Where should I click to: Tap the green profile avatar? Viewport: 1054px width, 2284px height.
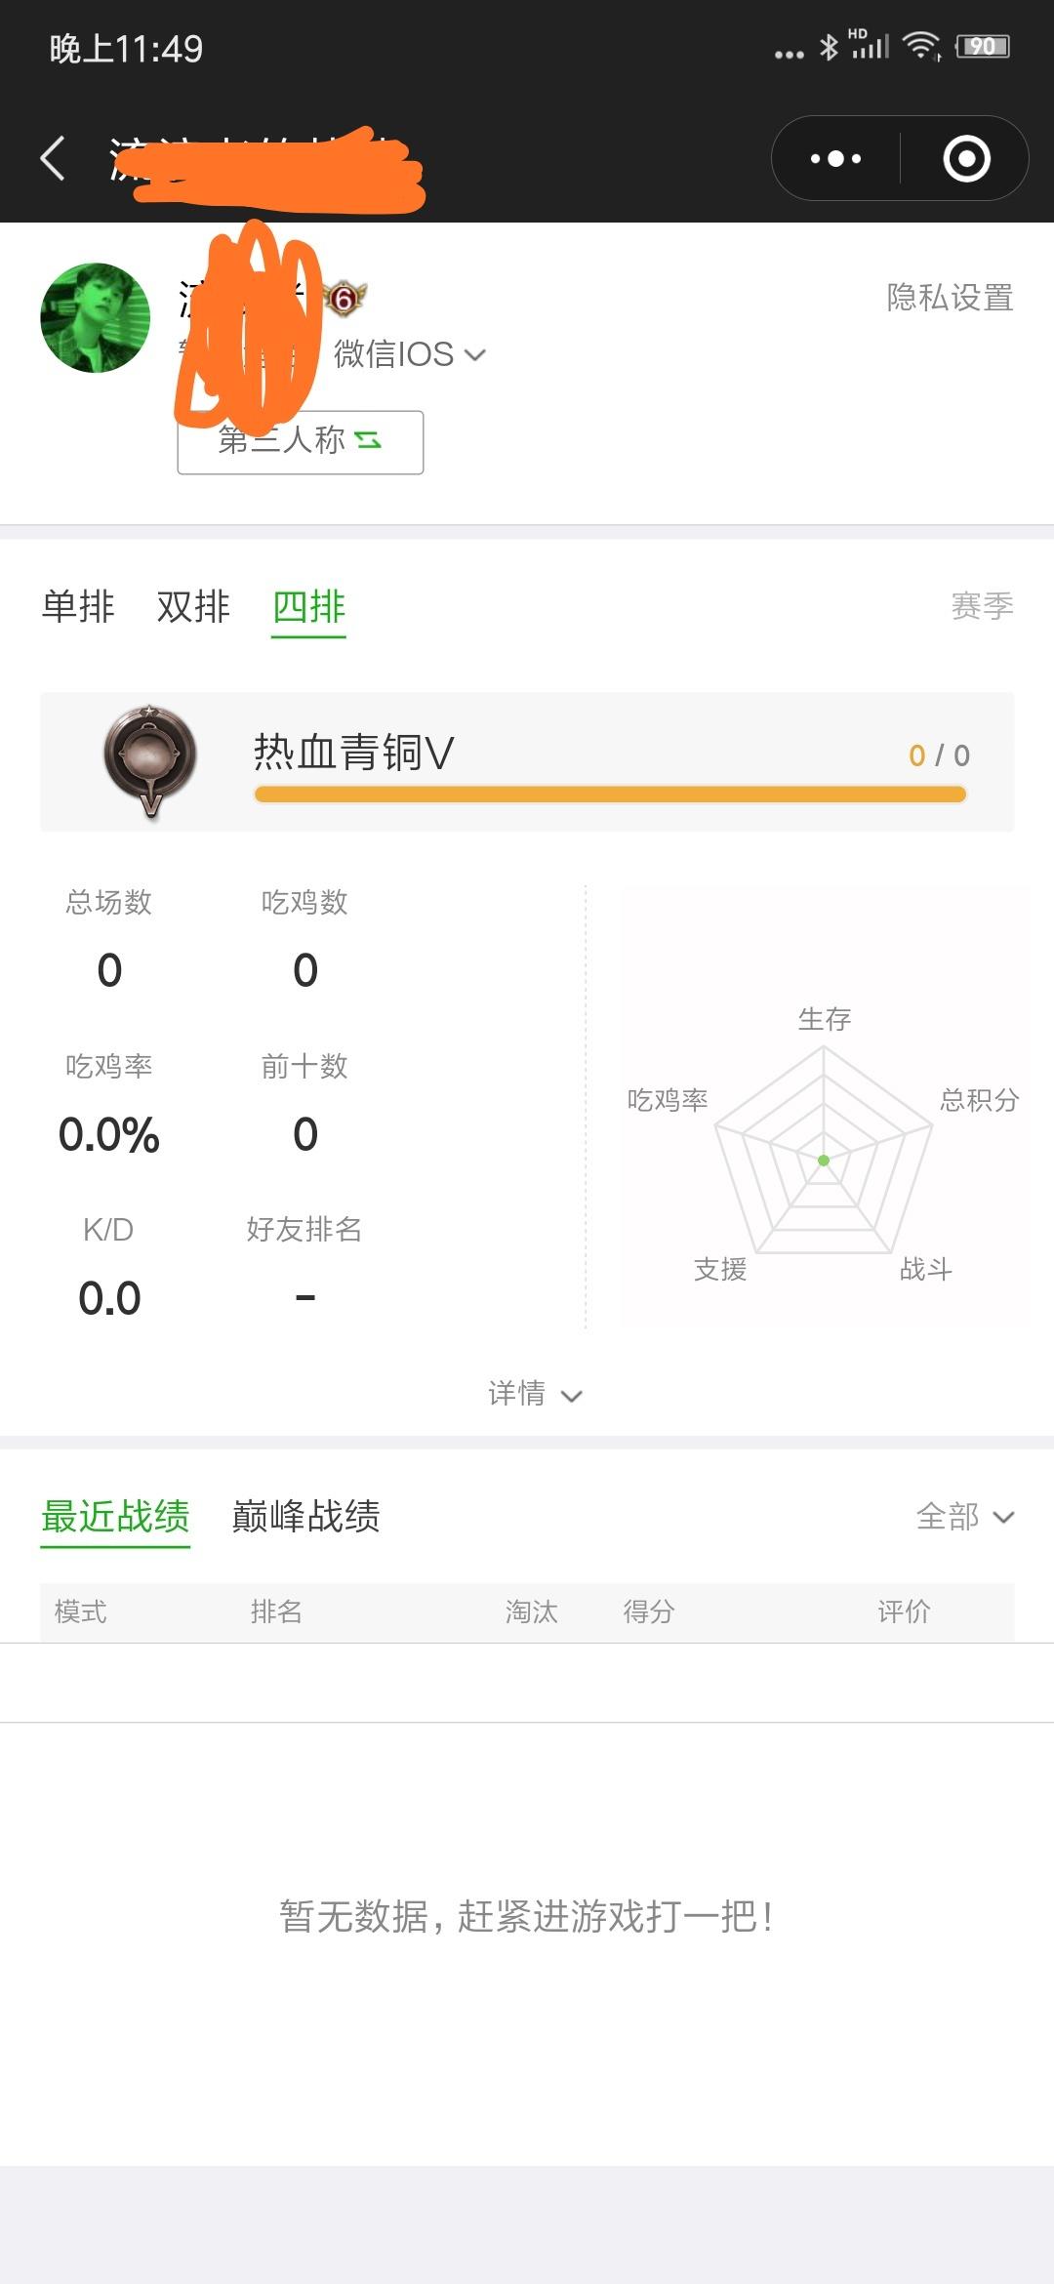tap(96, 318)
